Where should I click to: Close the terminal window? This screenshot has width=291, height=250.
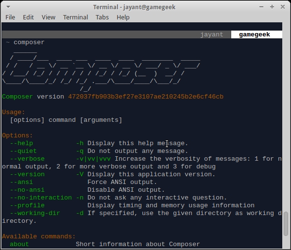pyautogui.click(x=283, y=7)
